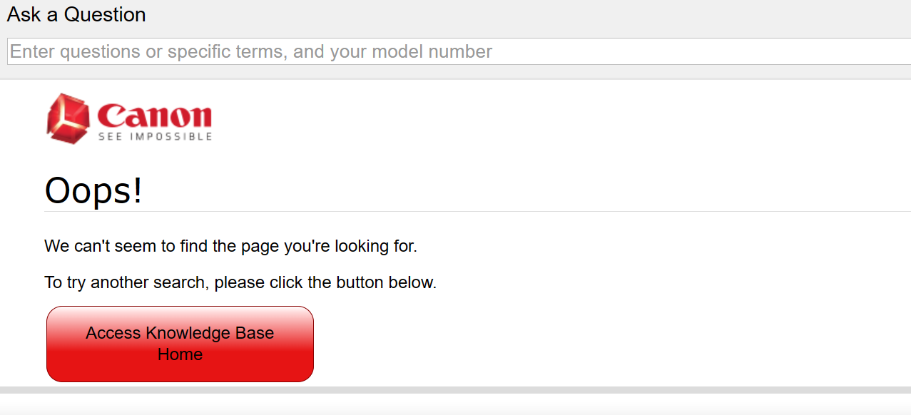Click the Canon wordmark text
Viewport: 911px width, 415px height.
tap(155, 115)
